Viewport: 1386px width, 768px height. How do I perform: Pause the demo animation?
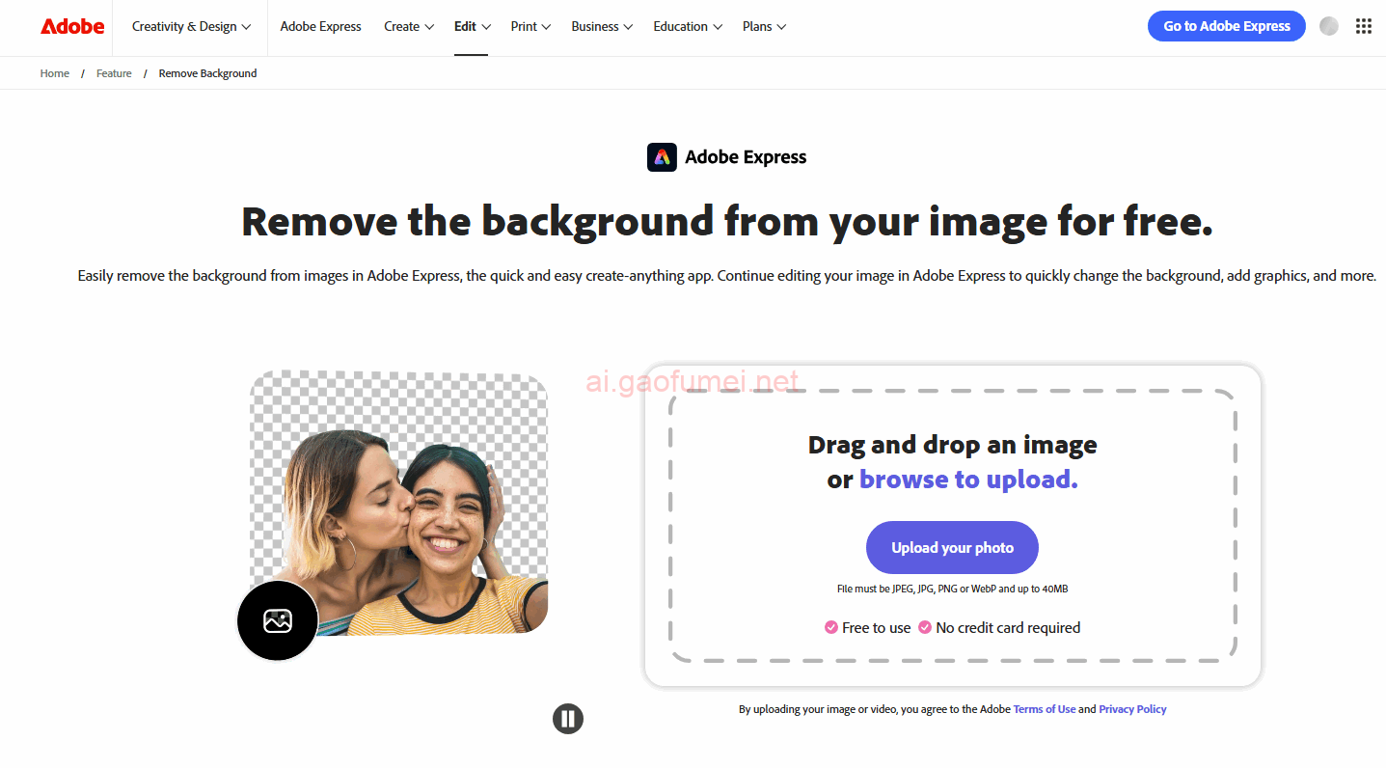(x=568, y=719)
